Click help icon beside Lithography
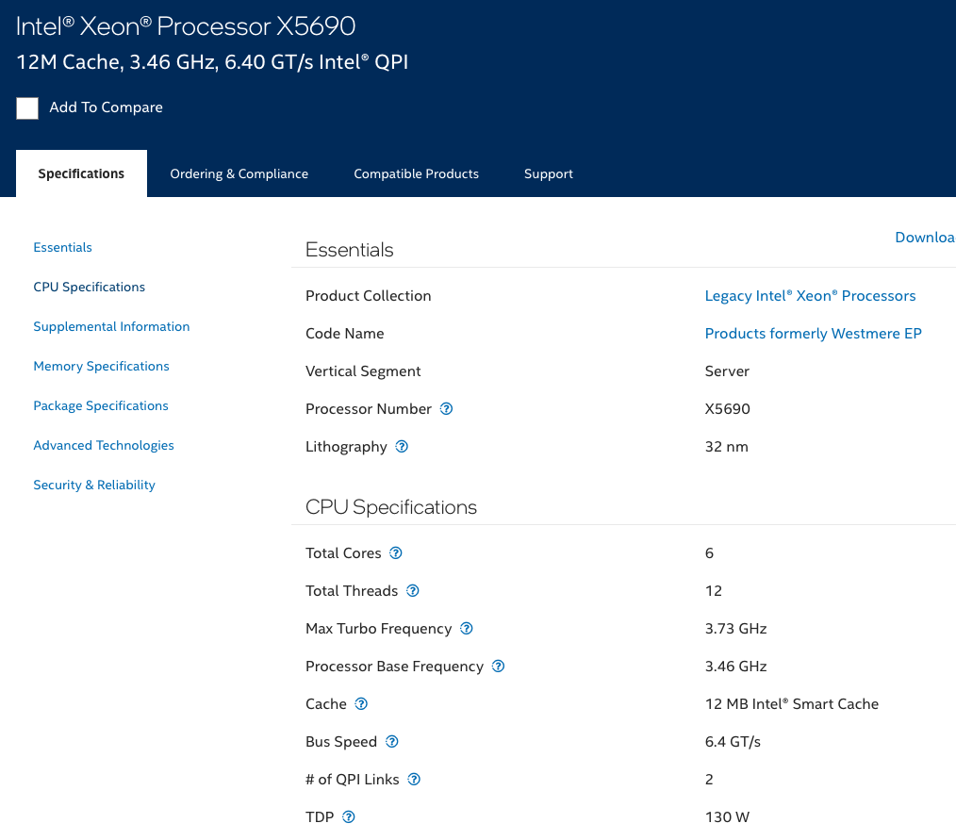 coord(402,447)
